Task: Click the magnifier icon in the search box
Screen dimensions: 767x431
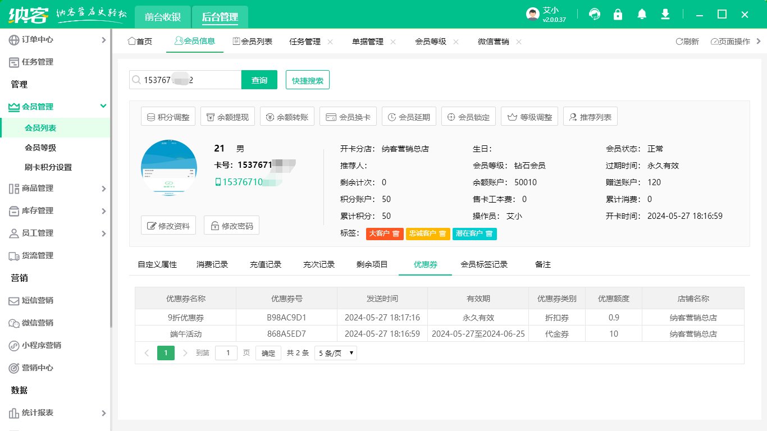Action: tap(135, 80)
